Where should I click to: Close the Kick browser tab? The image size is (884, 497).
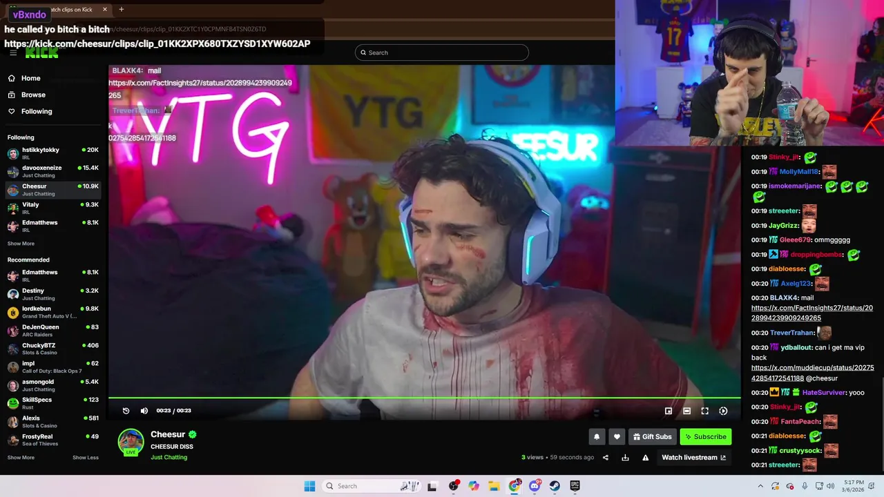[105, 10]
